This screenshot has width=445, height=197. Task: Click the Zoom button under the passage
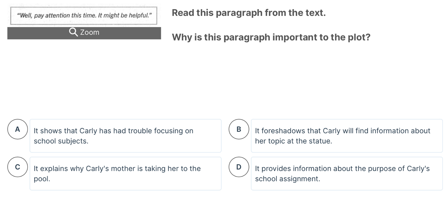pos(84,33)
